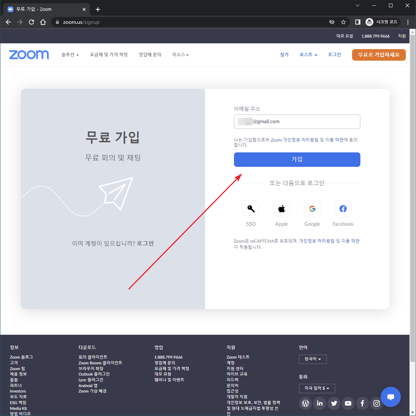This screenshot has height=416, width=416.
Task: Open Zoom Twitter icon in footer
Action: [x=334, y=403]
